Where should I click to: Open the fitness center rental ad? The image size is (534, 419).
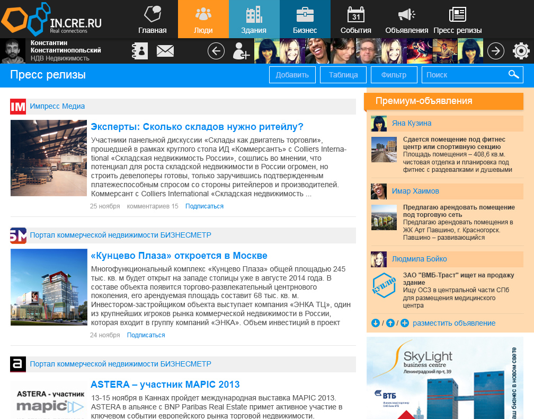(x=454, y=143)
